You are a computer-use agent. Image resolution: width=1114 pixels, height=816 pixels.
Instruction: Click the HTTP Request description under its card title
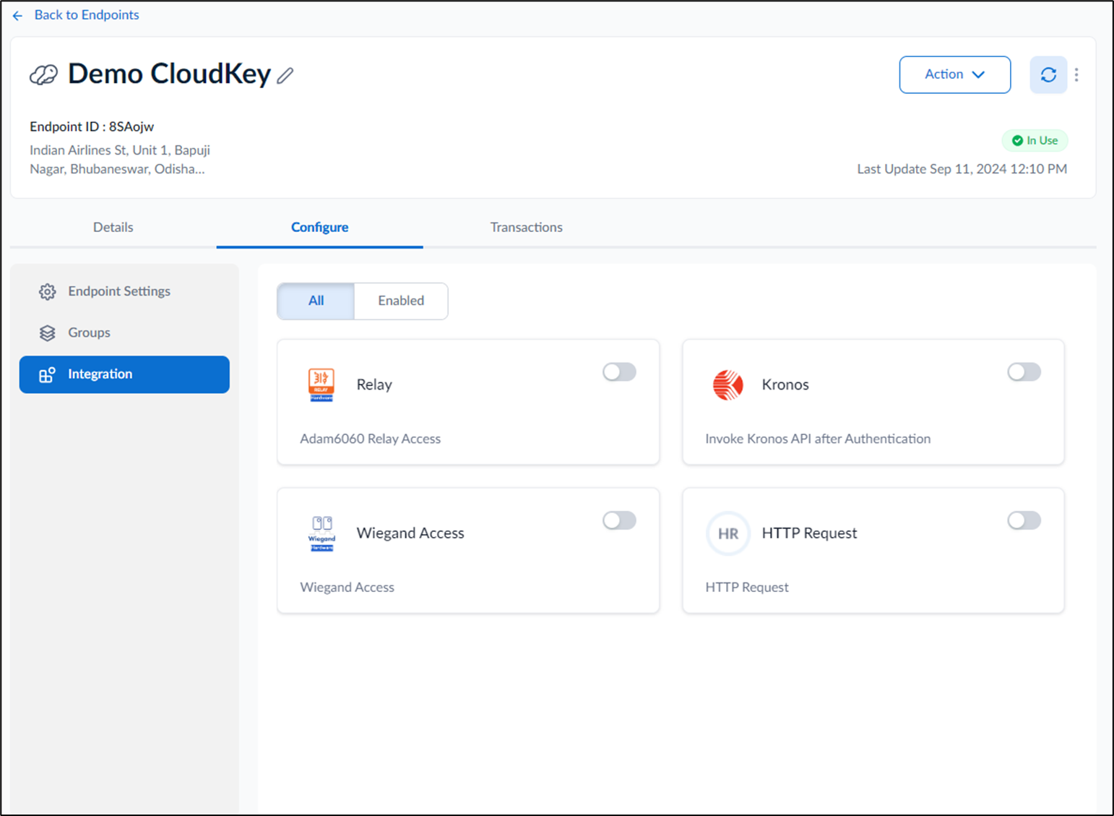point(747,588)
